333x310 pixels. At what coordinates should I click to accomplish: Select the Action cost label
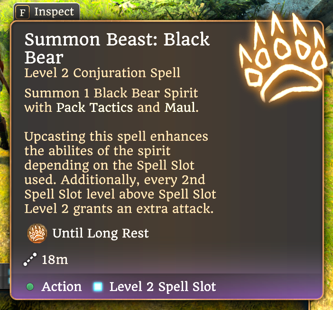pos(61,287)
